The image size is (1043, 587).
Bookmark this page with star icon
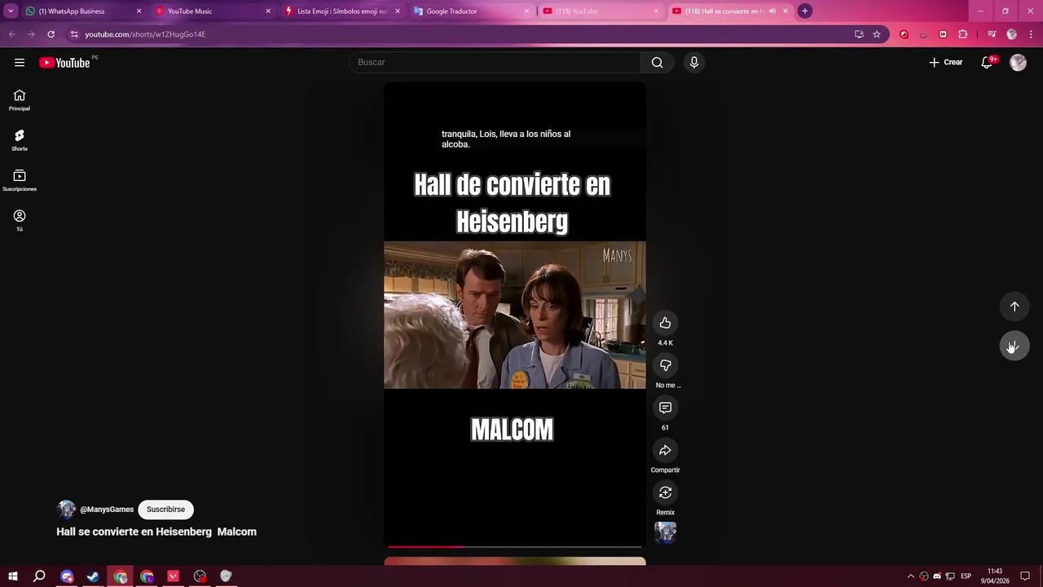click(877, 34)
